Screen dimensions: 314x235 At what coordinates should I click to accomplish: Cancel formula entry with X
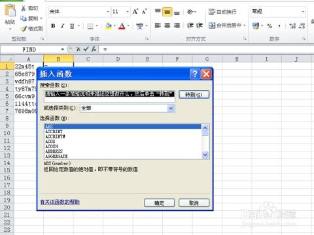click(78, 49)
